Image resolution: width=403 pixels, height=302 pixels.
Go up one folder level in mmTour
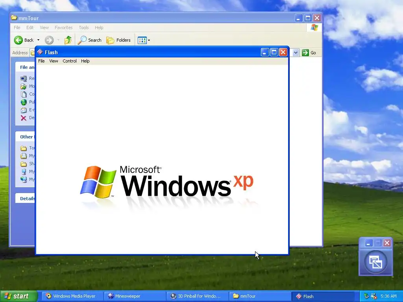tap(68, 40)
